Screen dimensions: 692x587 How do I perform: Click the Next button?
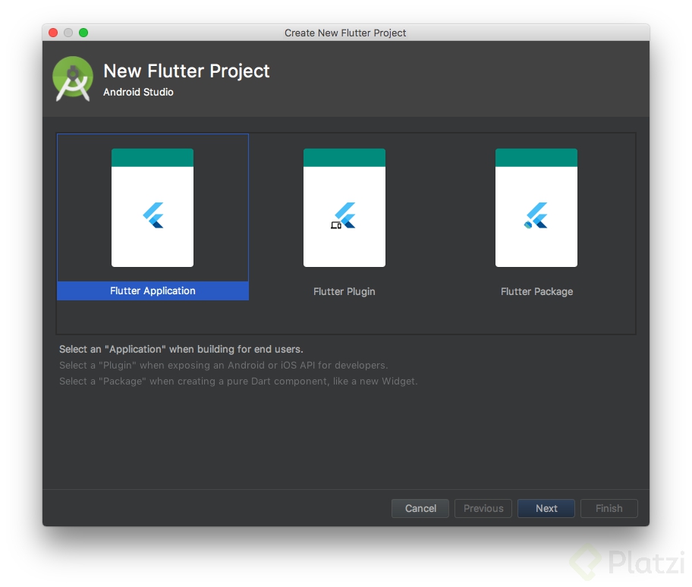coord(546,508)
